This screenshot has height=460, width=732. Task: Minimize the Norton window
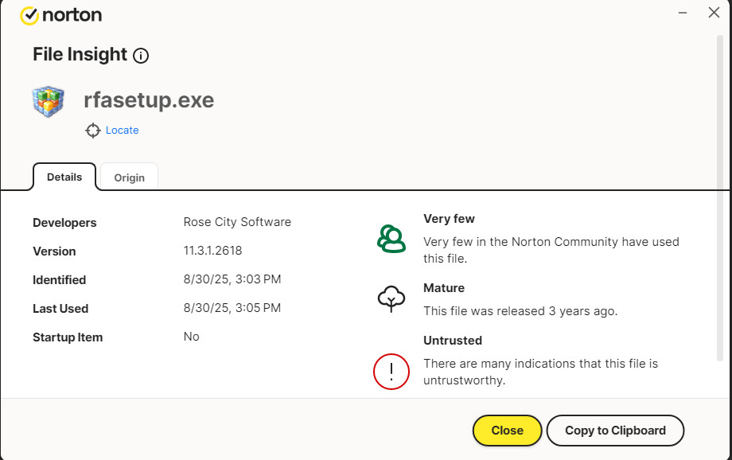pyautogui.click(x=683, y=14)
